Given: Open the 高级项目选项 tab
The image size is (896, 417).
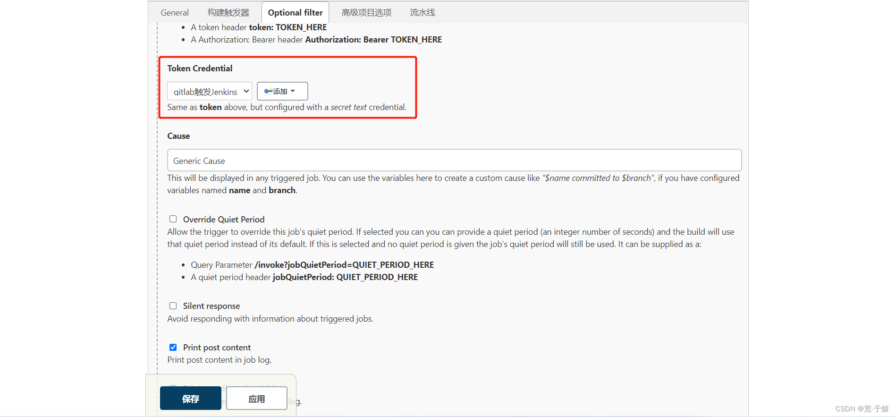Looking at the screenshot, I should click(x=366, y=13).
